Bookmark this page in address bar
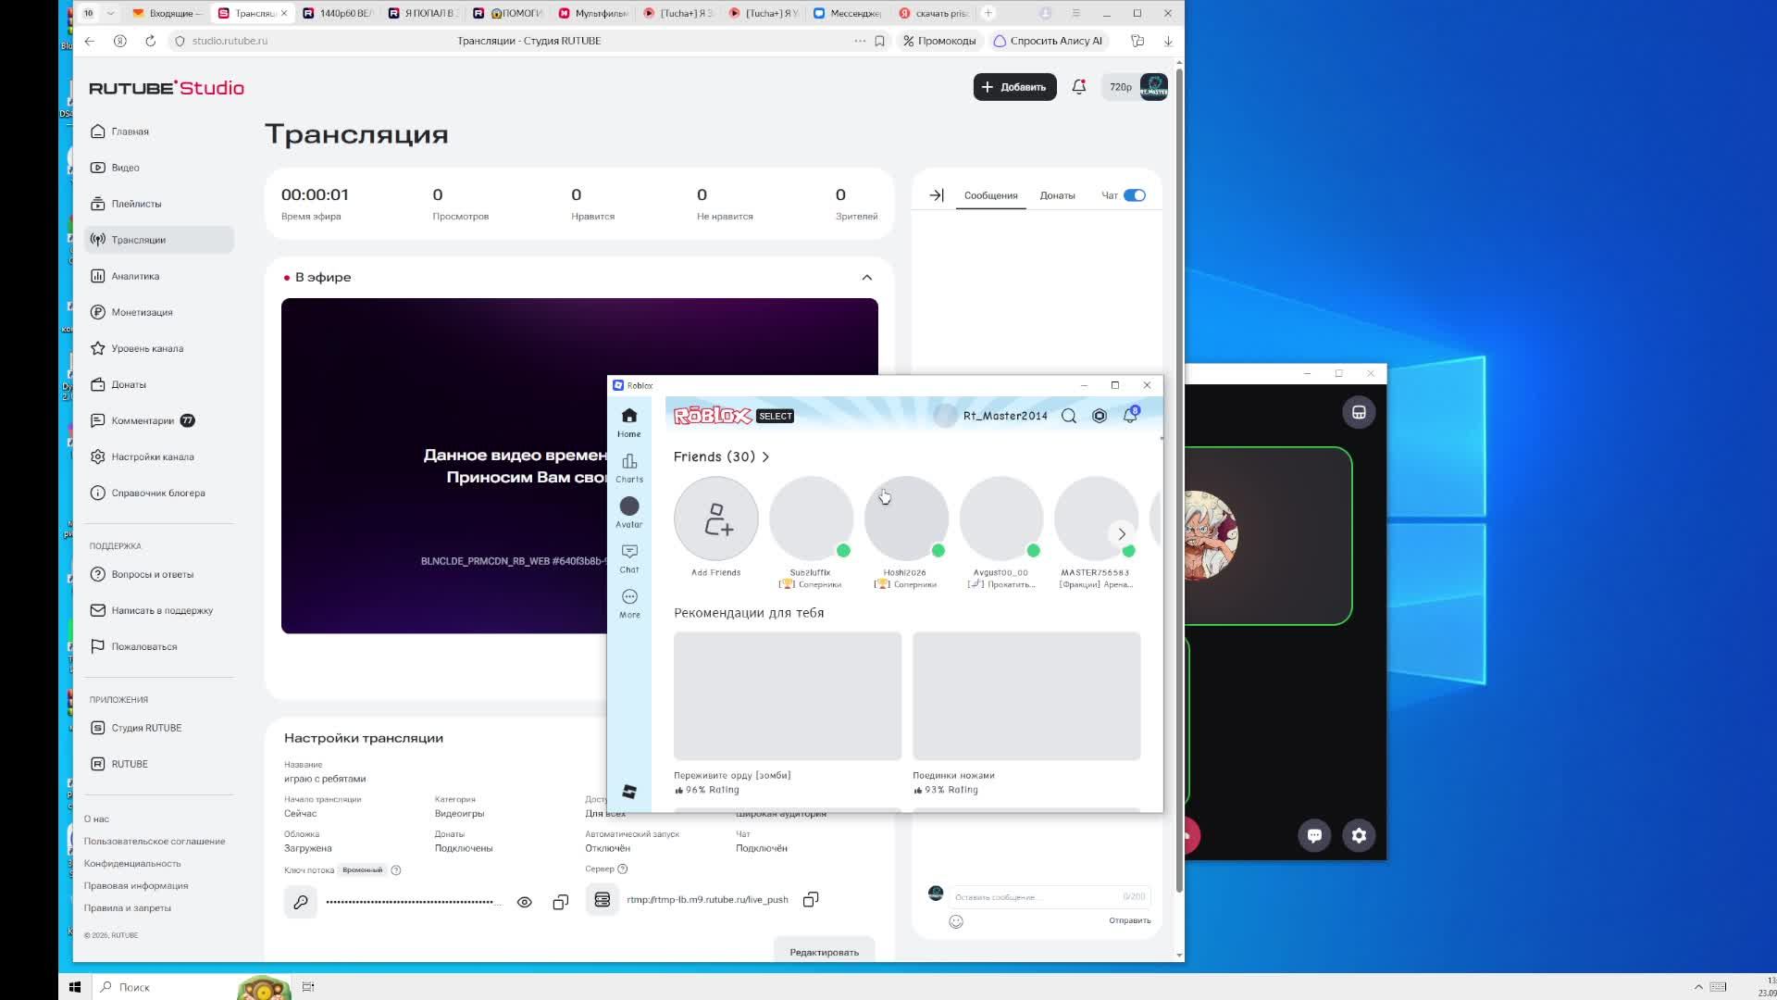Viewport: 1777px width, 1000px height. 879,41
